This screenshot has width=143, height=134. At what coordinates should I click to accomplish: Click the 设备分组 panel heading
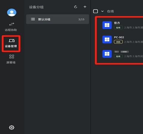36,7
